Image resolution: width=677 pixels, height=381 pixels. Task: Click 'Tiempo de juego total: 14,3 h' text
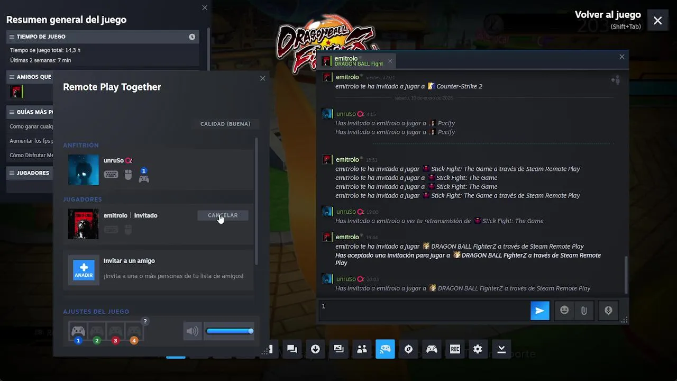pyautogui.click(x=45, y=50)
